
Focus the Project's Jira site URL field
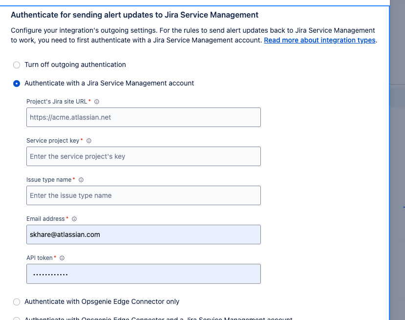click(x=143, y=117)
